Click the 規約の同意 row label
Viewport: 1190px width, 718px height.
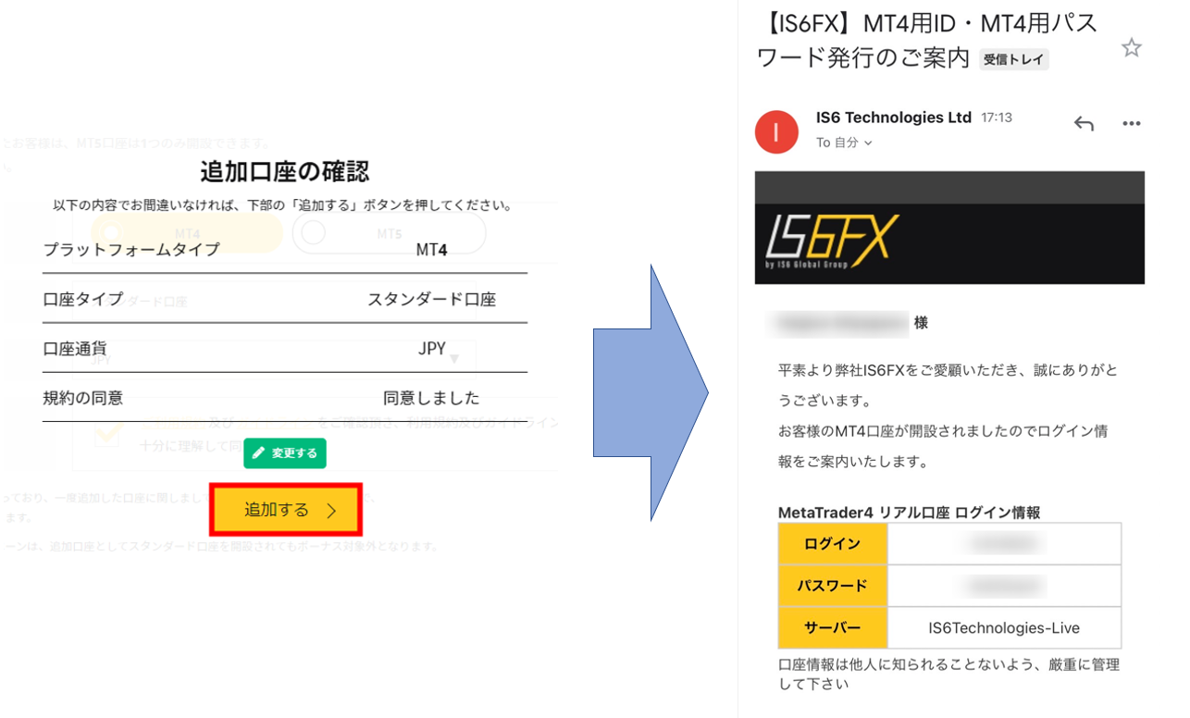pyautogui.click(x=82, y=399)
